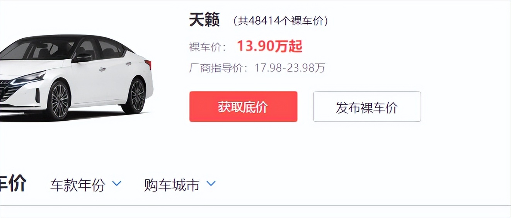Click the car's LED headlight
Viewport: 511px width, 218px height.
[28, 78]
